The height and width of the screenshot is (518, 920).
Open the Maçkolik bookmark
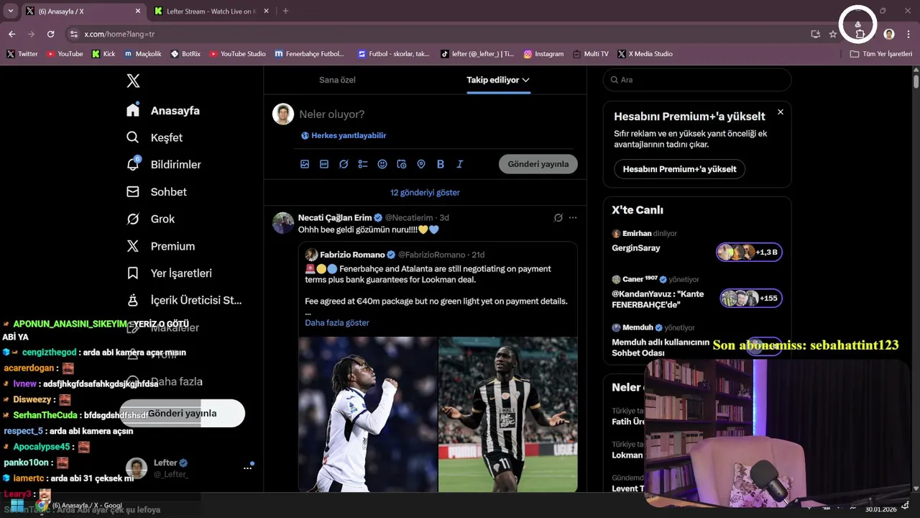[143, 54]
